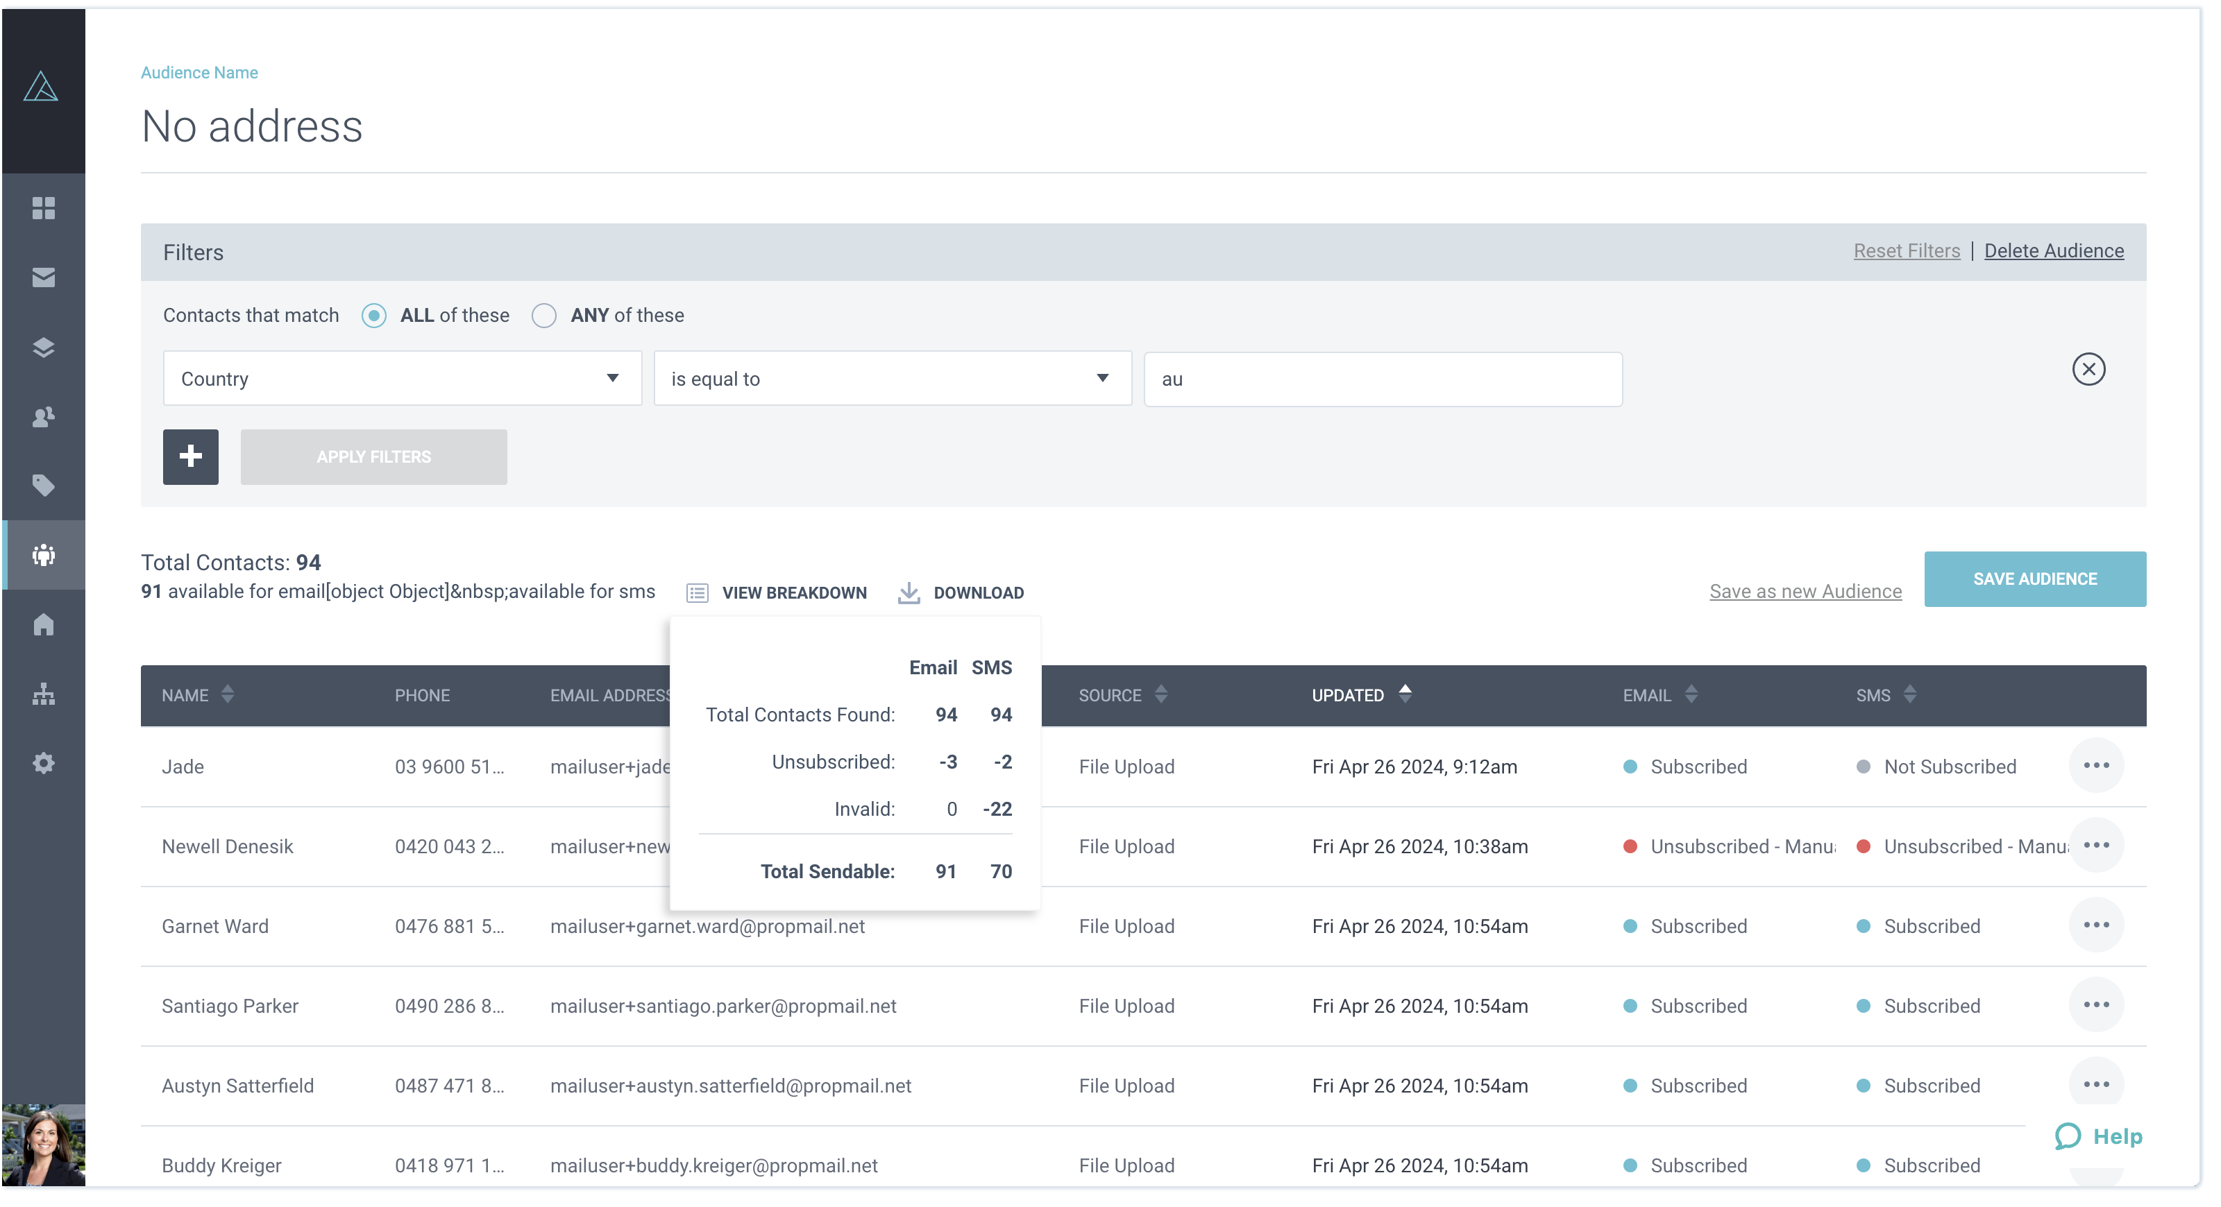This screenshot has height=1207, width=2221.
Task: Click the Download arrow icon
Action: pos(909,592)
